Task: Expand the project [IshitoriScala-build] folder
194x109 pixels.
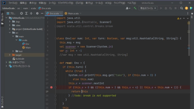Action: 10,29
